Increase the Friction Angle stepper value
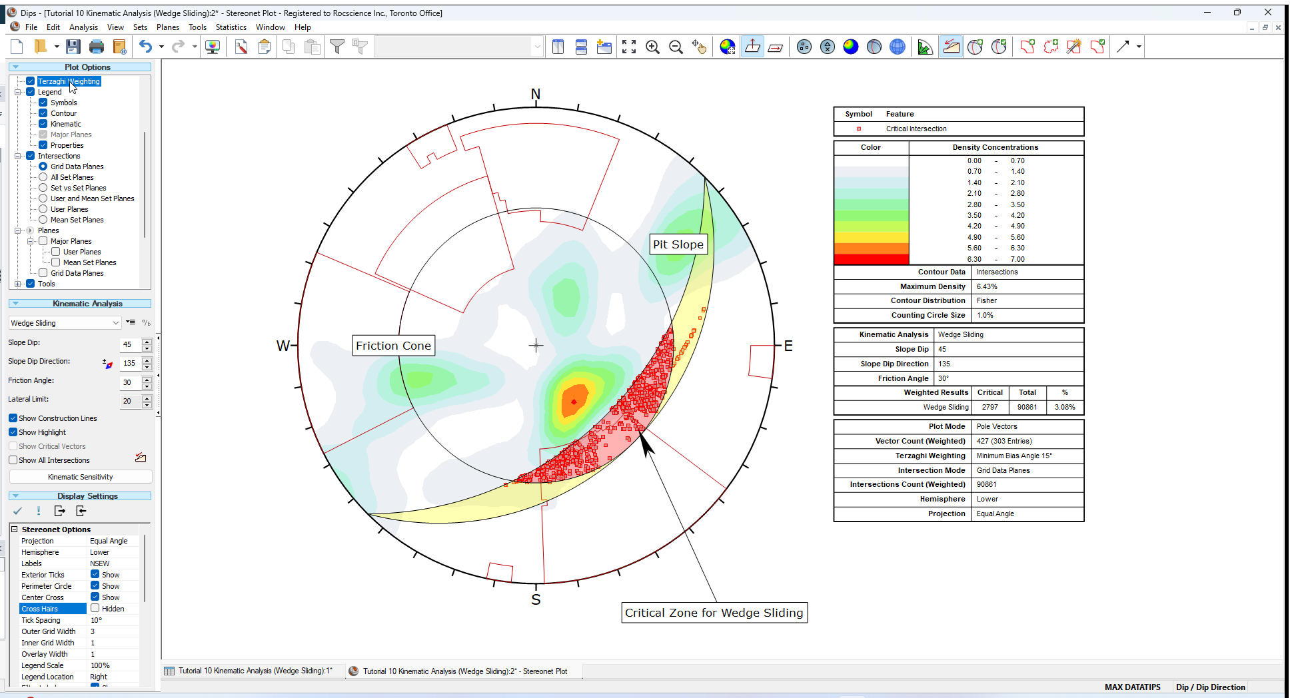 pyautogui.click(x=147, y=380)
